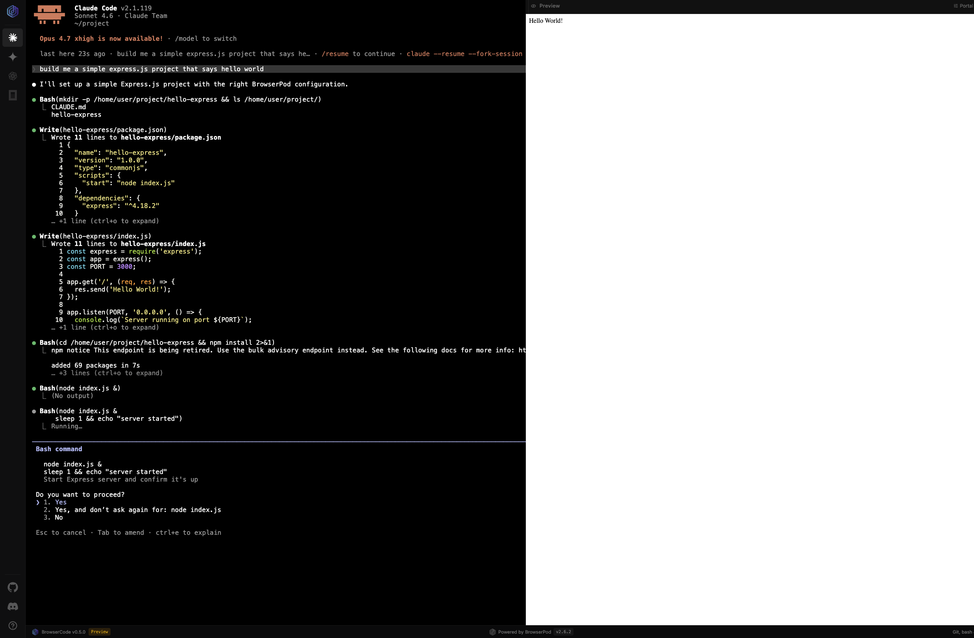Click the Powered by BrowserPod link

coord(524,632)
